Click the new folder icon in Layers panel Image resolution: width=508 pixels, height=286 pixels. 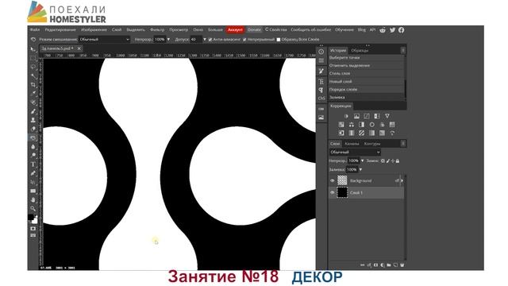pyautogui.click(x=388, y=265)
